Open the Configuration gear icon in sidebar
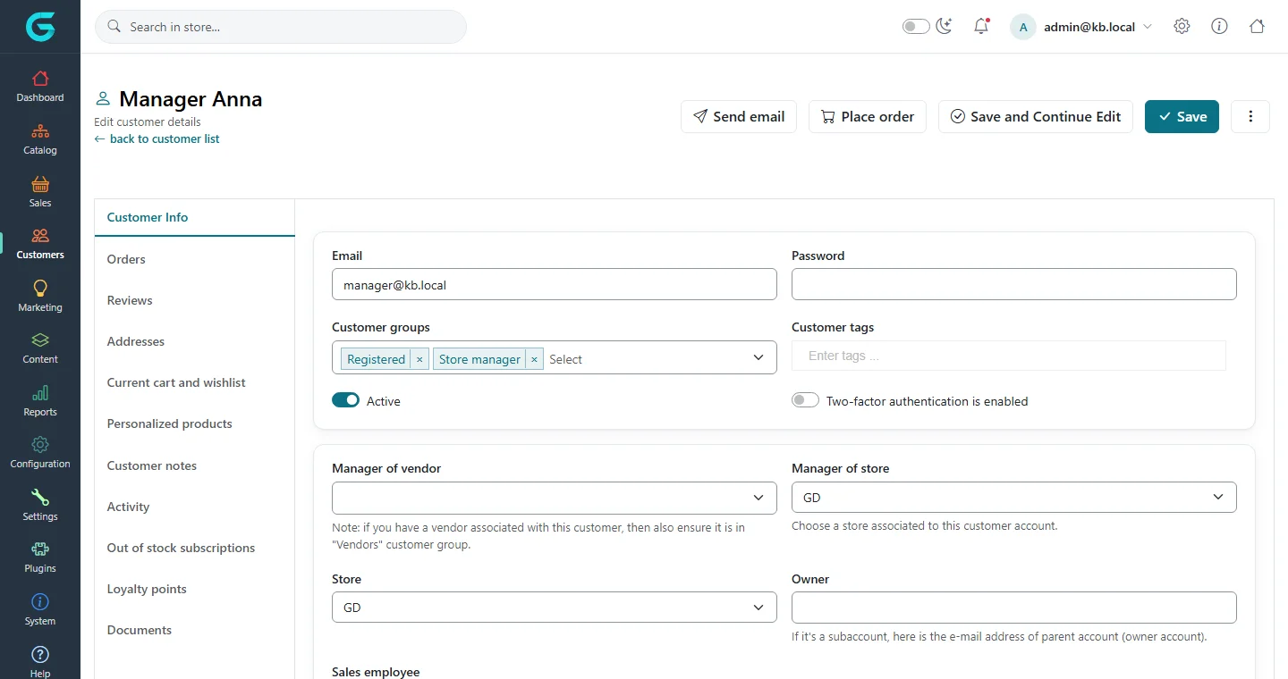This screenshot has height=679, width=1288. (x=40, y=445)
